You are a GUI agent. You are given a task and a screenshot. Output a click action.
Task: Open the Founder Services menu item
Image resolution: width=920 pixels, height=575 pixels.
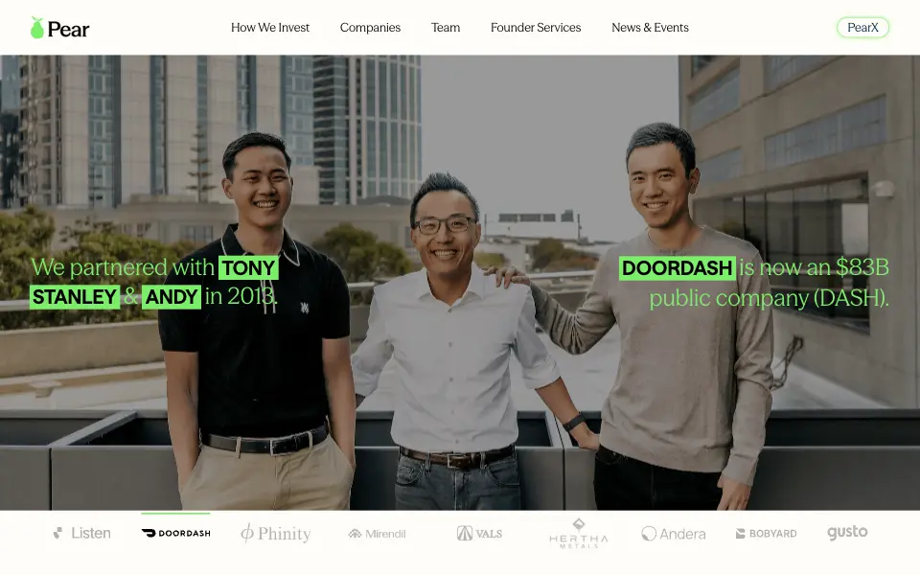(x=536, y=28)
